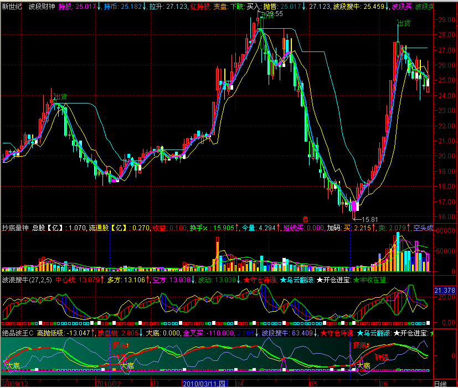Image resolution: width=458 pixels, height=388 pixels.
Task: Click the 持股 25.017 indicator value
Action: tap(78, 6)
